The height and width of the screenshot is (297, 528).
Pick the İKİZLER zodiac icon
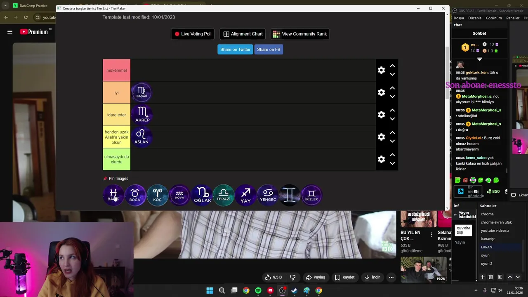tap(312, 195)
